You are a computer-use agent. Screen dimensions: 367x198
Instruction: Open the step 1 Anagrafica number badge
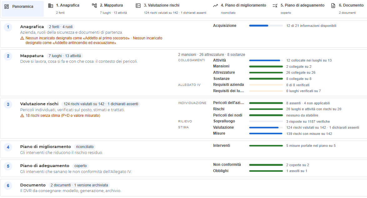click(8, 27)
